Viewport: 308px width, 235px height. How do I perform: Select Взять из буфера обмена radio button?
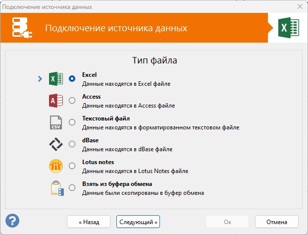tap(72, 188)
